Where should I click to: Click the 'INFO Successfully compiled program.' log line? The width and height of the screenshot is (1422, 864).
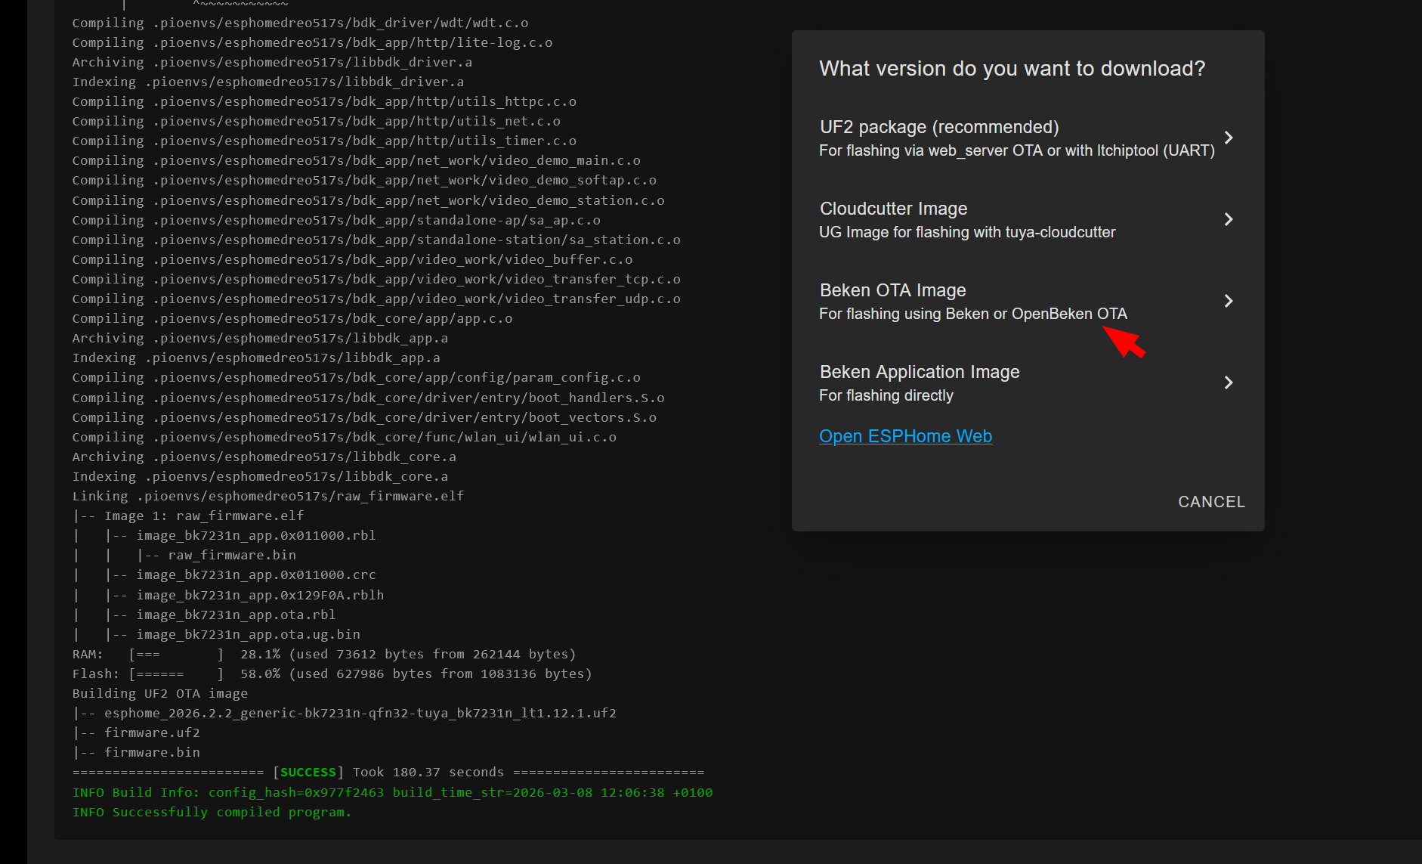[x=212, y=812]
